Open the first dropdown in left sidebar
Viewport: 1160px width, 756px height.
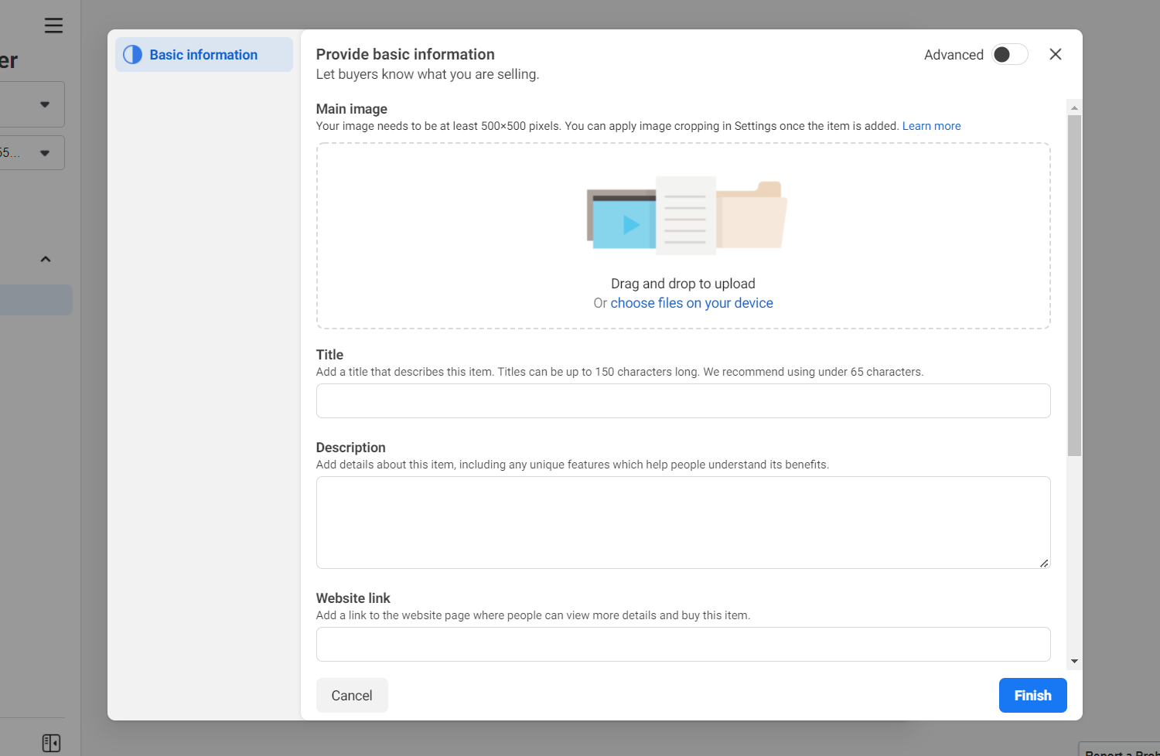coord(32,104)
